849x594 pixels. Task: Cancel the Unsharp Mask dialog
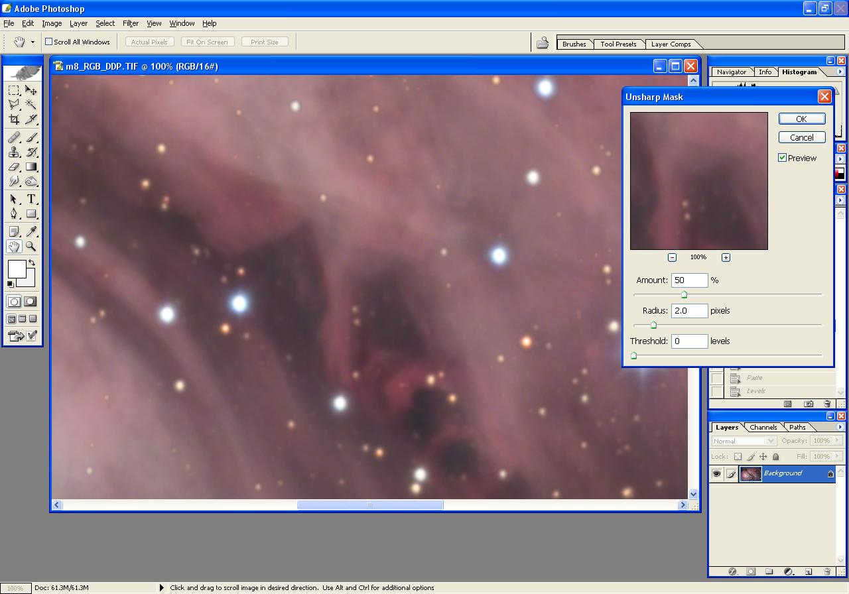coord(801,137)
